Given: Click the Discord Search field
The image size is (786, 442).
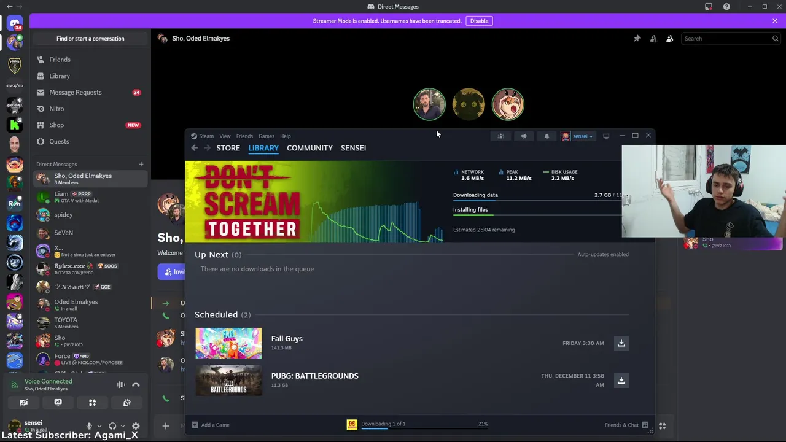Looking at the screenshot, I should coord(731,39).
